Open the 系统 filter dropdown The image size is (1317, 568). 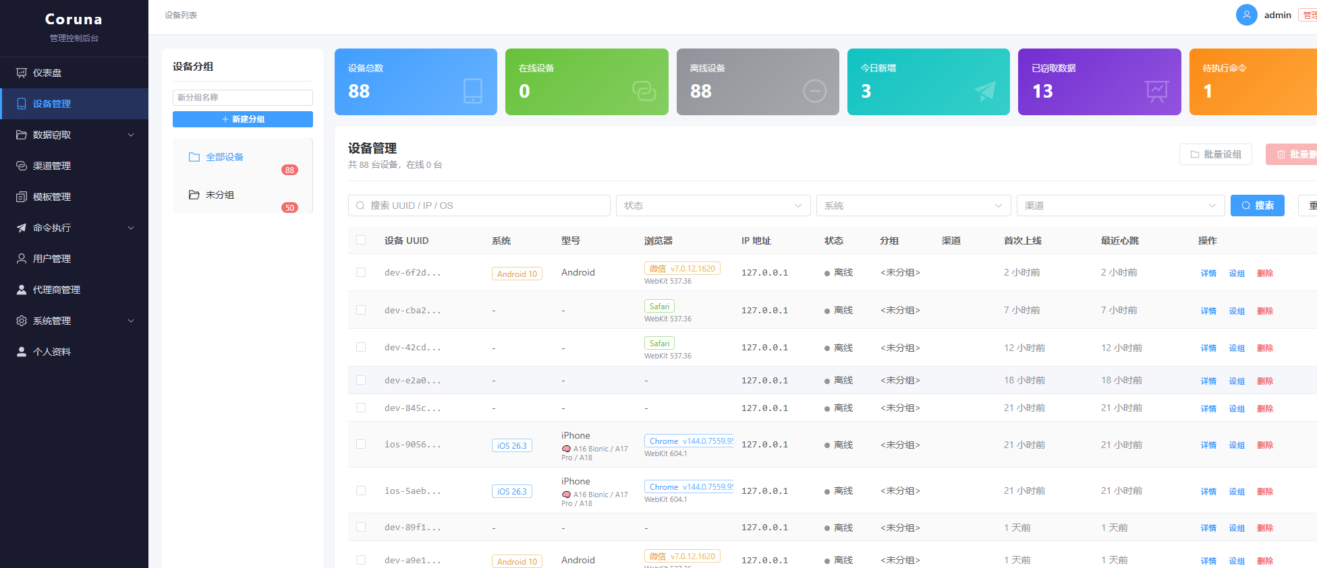914,206
